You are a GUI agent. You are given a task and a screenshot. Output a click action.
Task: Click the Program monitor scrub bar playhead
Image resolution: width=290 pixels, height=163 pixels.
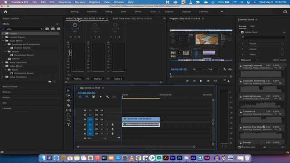pyautogui.click(x=170, y=74)
